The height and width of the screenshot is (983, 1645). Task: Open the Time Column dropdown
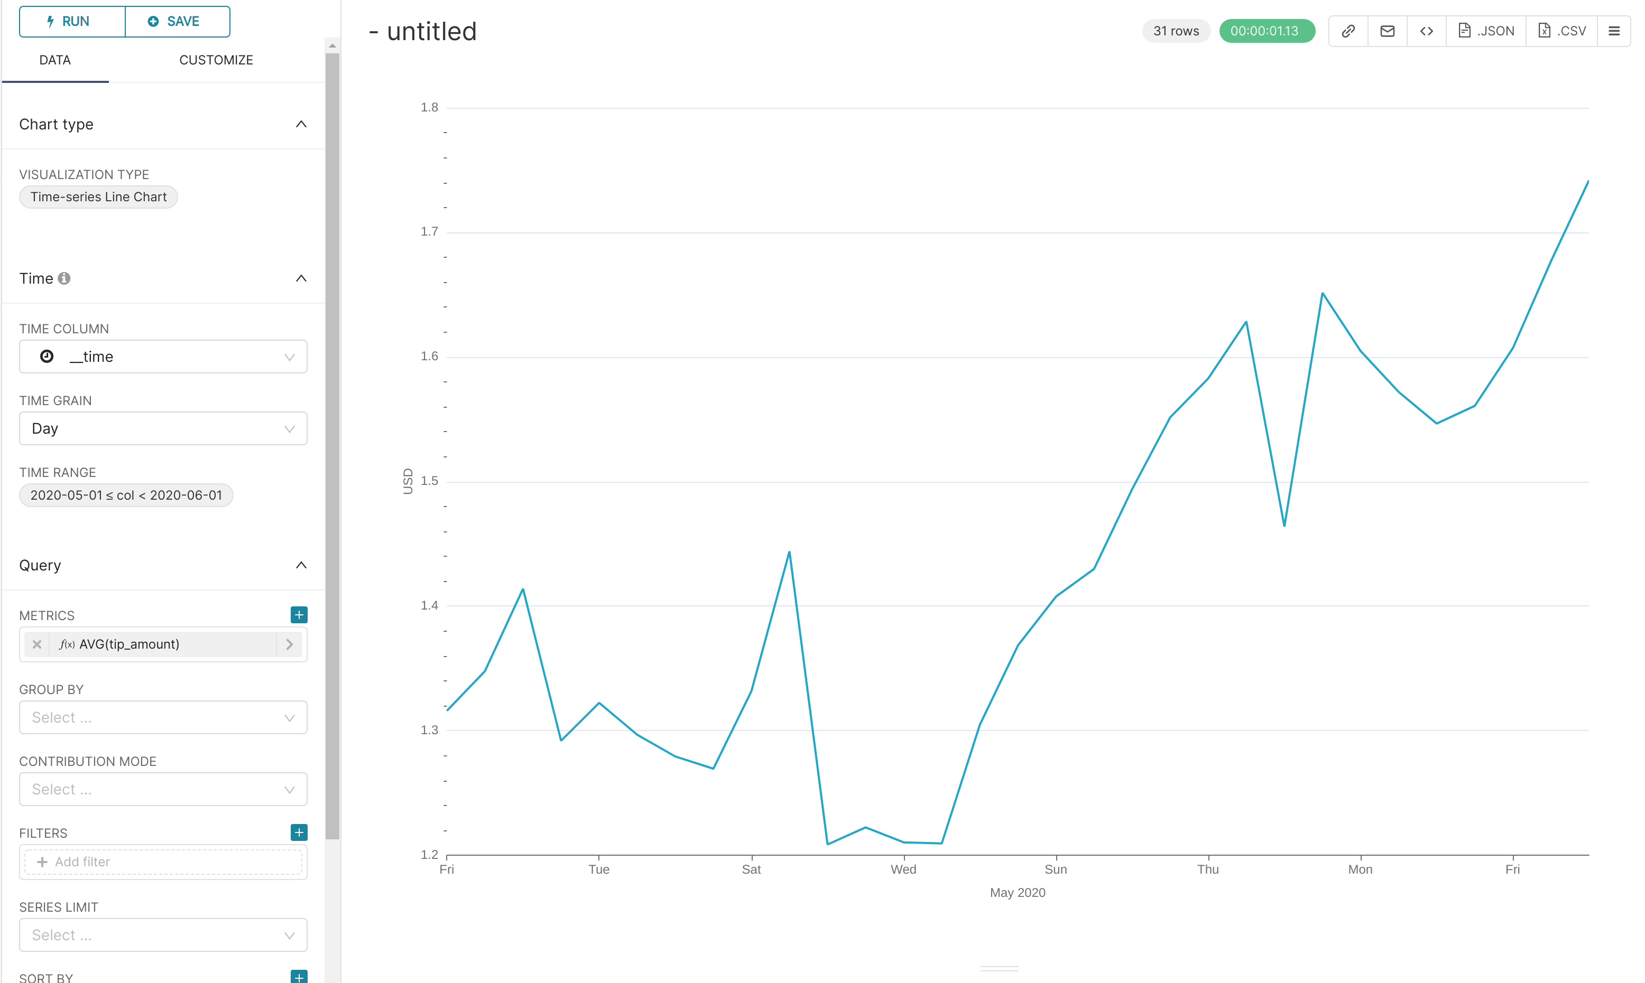pos(163,357)
